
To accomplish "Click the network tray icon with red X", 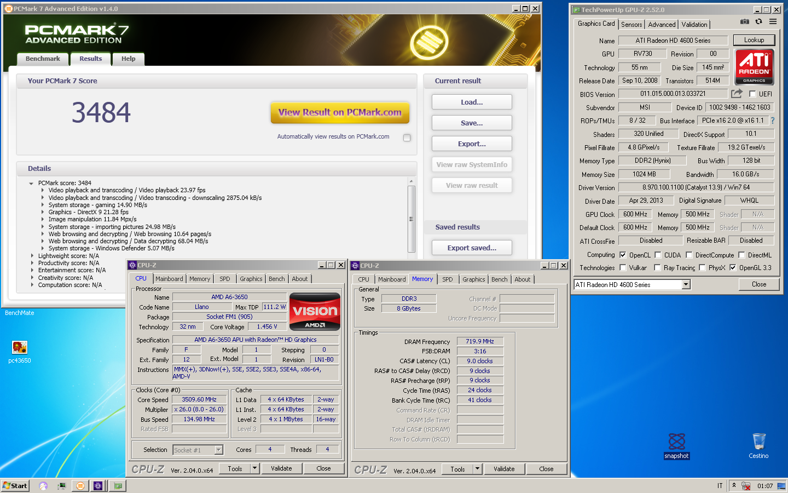I will click(x=746, y=485).
